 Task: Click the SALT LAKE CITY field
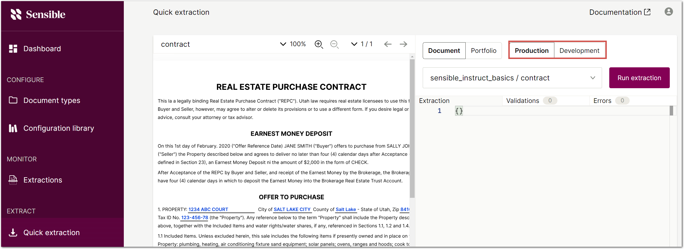click(292, 209)
